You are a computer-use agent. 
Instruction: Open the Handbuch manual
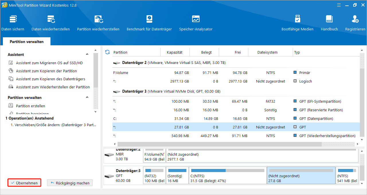[x=329, y=23]
